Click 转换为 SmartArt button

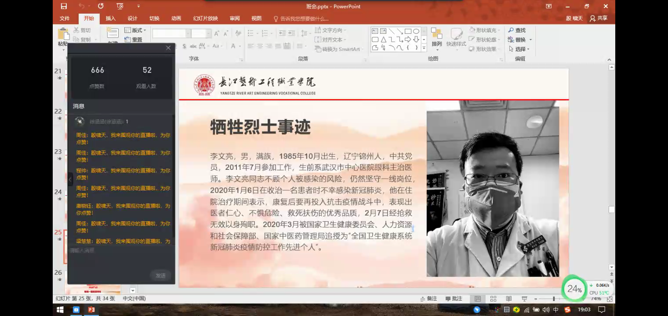339,49
